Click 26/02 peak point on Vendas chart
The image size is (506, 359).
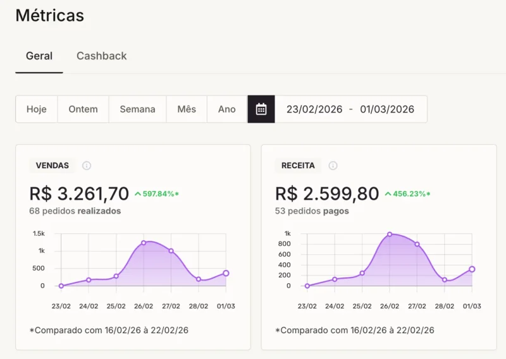(144, 243)
